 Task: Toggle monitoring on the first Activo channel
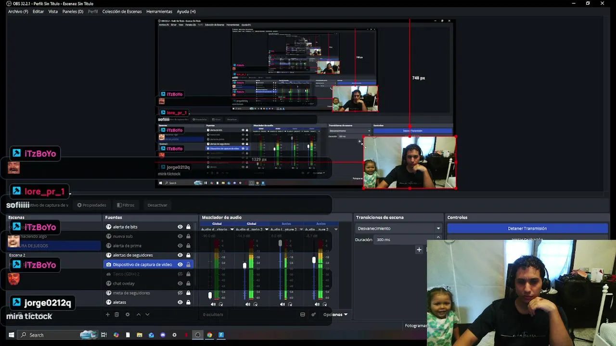point(290,304)
